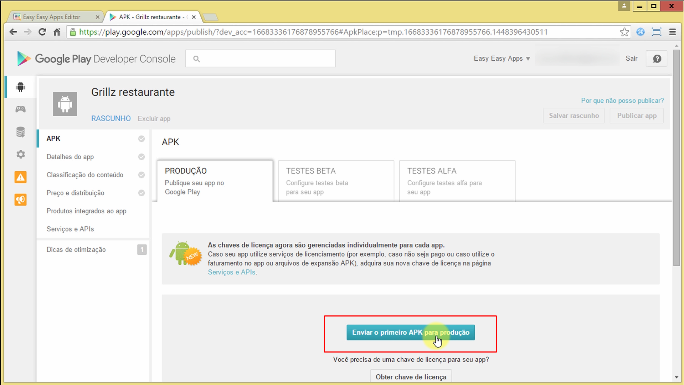Click the Google Play Developer Console logo
The height and width of the screenshot is (385, 684).
(x=95, y=58)
